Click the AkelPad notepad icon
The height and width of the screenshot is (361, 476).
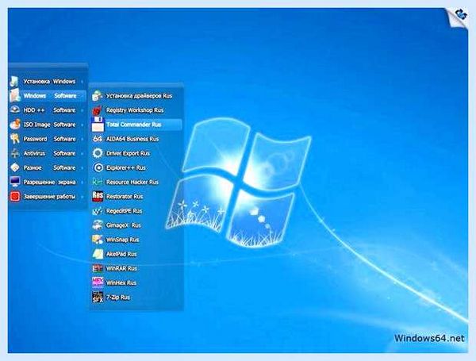[x=98, y=254]
